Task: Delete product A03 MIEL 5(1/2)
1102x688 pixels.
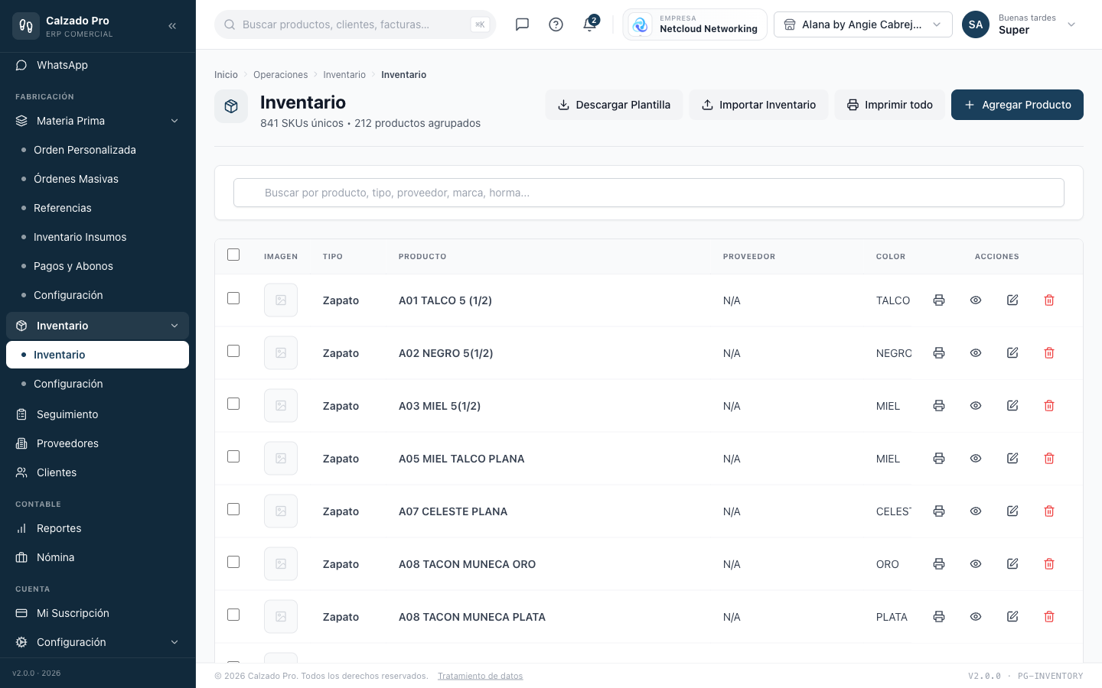Action: pos(1049,406)
